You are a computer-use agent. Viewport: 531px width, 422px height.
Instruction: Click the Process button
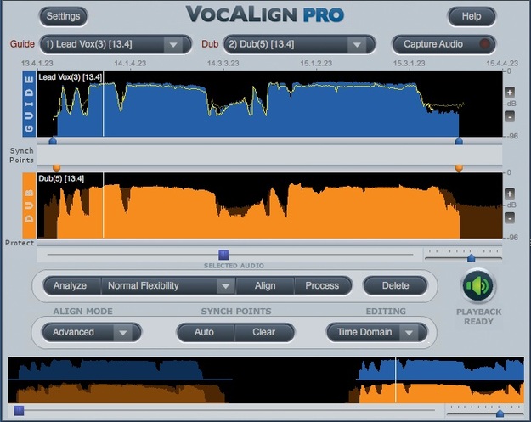[322, 285]
